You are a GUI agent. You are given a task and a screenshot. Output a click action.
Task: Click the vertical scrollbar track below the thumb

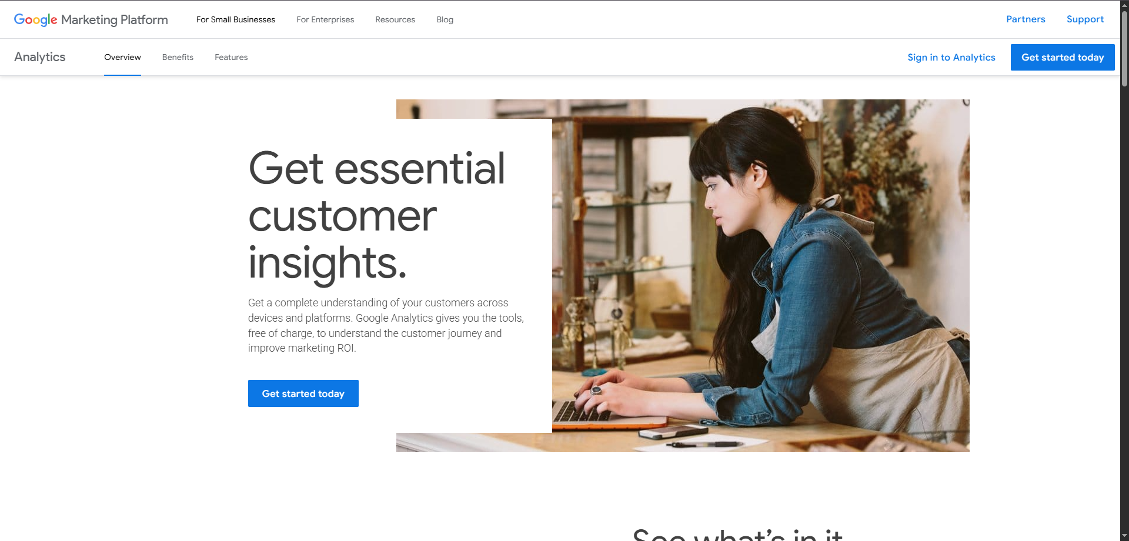point(1124,309)
